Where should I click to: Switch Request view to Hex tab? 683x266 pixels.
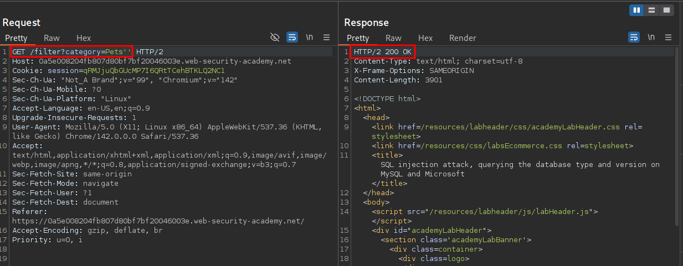pos(84,38)
